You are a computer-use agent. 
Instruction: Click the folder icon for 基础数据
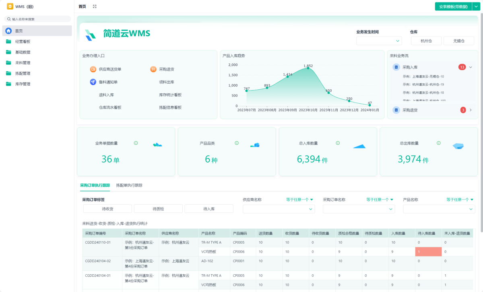tap(8, 52)
